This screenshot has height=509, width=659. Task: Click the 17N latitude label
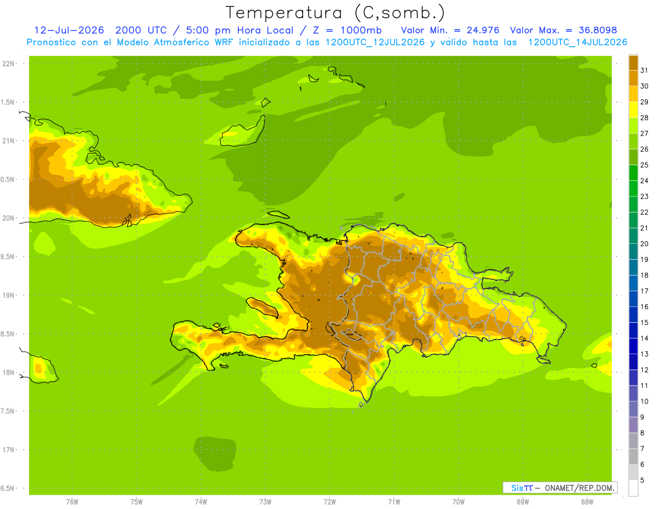(8, 450)
